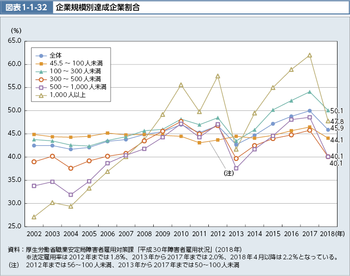Click the 2002 year label on the x-axis

coord(34,234)
